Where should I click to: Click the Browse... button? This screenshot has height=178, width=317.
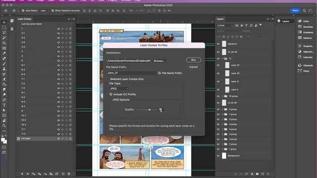[x=159, y=61]
